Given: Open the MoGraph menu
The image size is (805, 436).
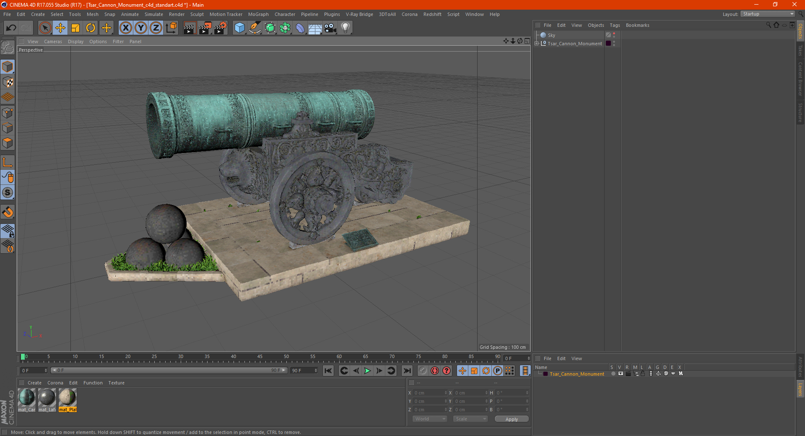Looking at the screenshot, I should pos(258,14).
